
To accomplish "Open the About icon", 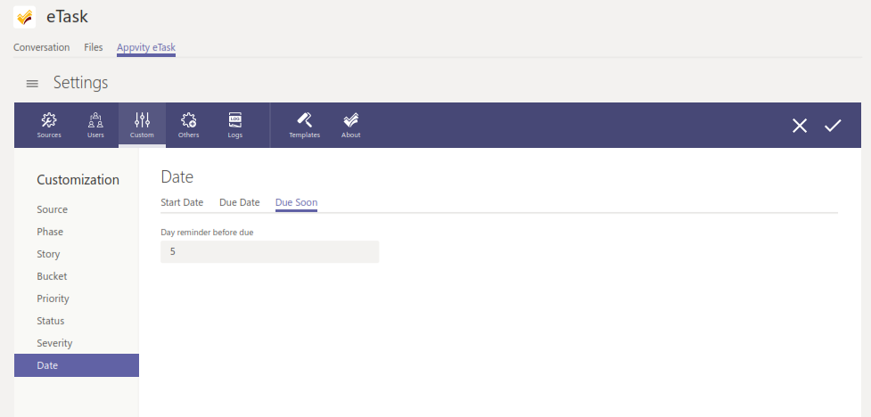I will (351, 125).
